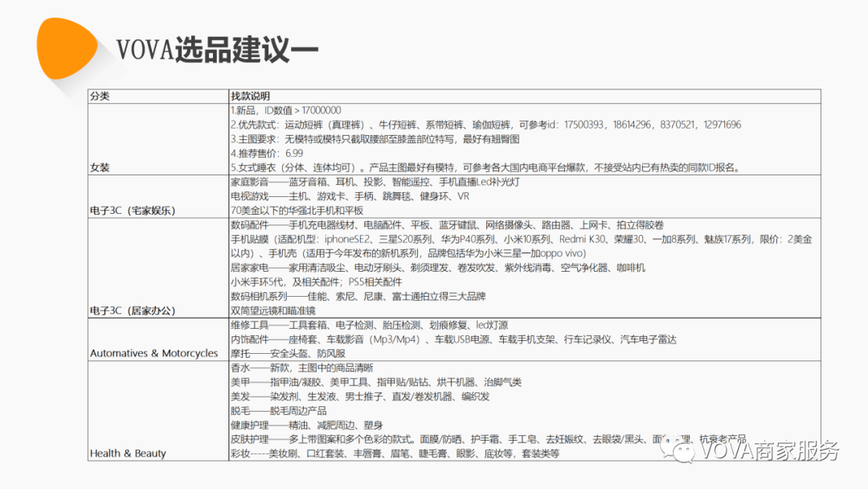Select the "内饰配件——座椅套" line
Viewport: 868px width, 489px height.
[453, 339]
